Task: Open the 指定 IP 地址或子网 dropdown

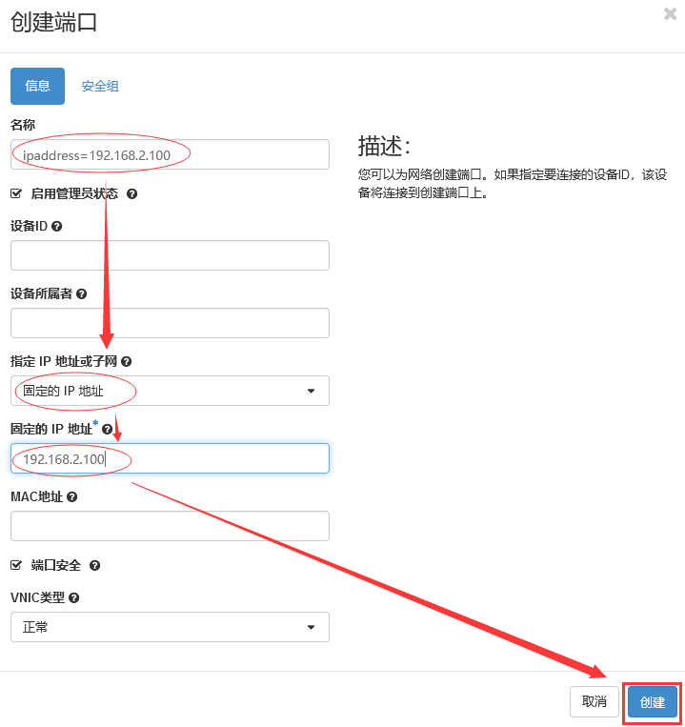Action: coord(171,391)
